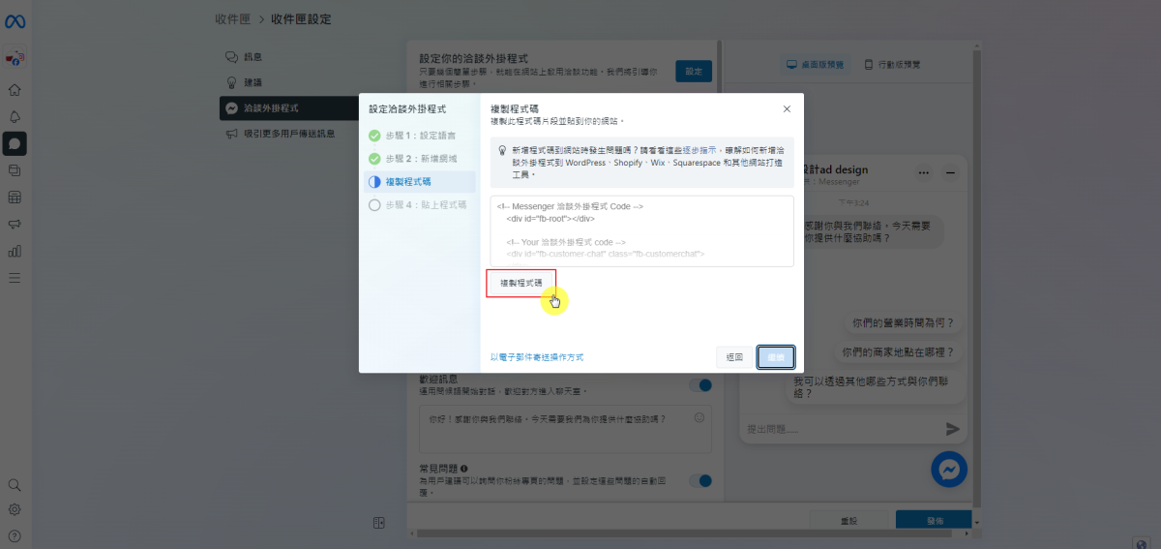Click the Meta logo in sidebar
The width and height of the screenshot is (1161, 549).
pos(15,22)
